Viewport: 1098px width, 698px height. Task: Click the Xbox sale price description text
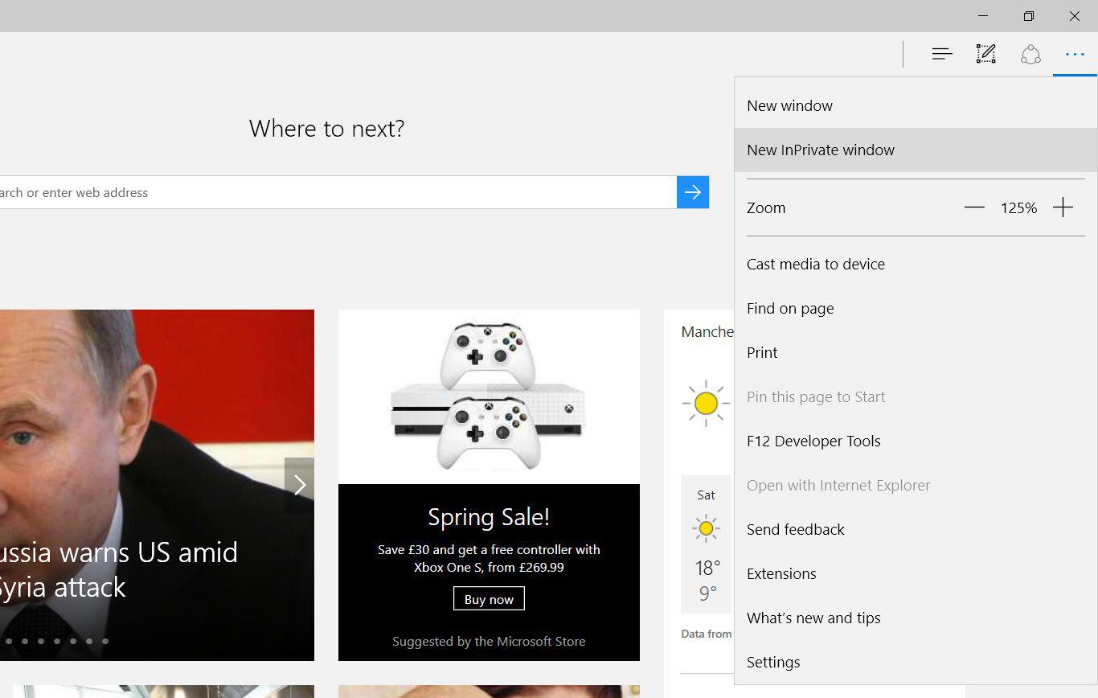[489, 558]
